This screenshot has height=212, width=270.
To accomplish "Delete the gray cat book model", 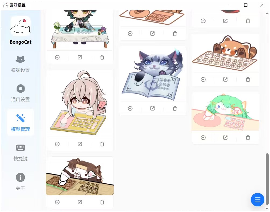I will tap(175, 108).
